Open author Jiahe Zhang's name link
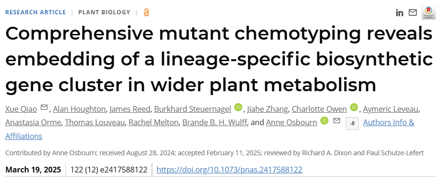Viewport: 437px width, 182px height. pyautogui.click(x=268, y=109)
